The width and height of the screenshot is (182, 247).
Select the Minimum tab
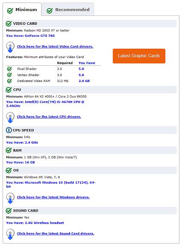click(22, 10)
